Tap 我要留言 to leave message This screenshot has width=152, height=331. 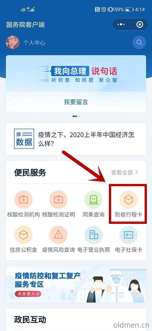(76, 102)
